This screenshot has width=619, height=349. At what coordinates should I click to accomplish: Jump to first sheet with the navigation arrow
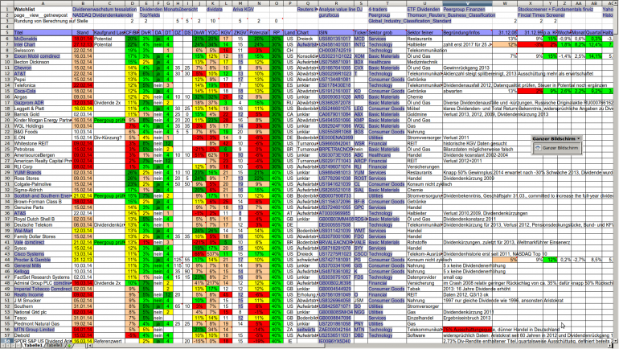click(3, 346)
